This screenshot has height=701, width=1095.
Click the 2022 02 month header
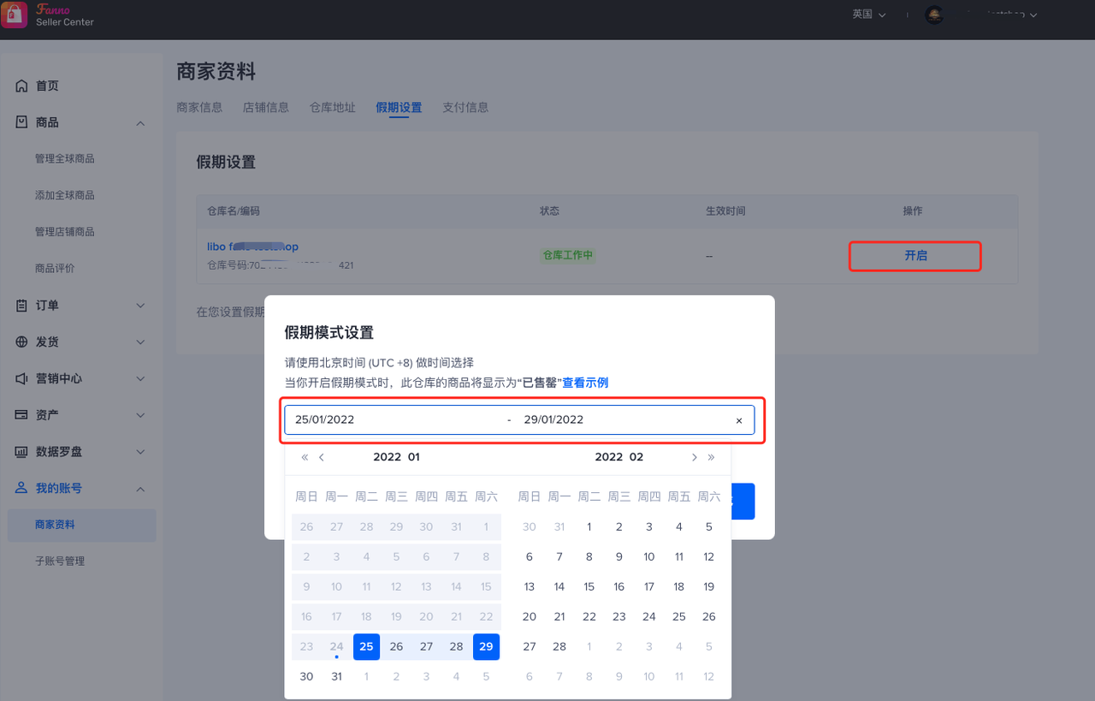pyautogui.click(x=619, y=457)
